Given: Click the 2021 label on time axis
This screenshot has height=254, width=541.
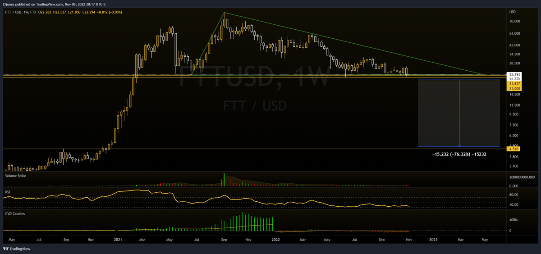Looking at the screenshot, I should point(118,240).
